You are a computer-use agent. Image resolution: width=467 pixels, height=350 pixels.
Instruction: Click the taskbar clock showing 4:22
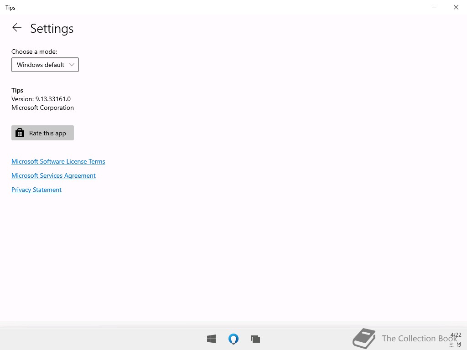click(456, 335)
